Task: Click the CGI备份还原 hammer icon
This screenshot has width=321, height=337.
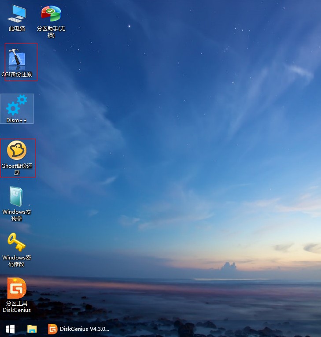Action: [17, 59]
